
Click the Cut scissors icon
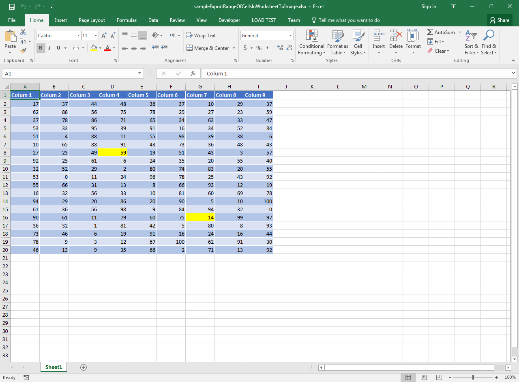pyautogui.click(x=23, y=32)
